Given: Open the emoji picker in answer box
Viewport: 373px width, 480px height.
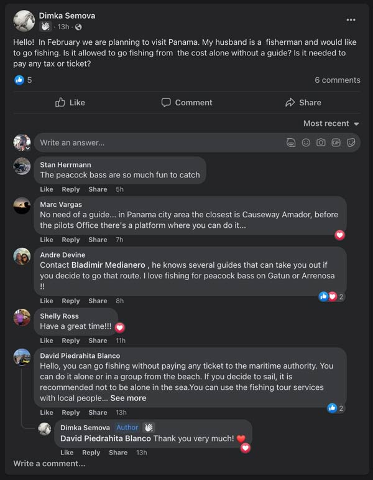Looking at the screenshot, I should click(x=306, y=143).
